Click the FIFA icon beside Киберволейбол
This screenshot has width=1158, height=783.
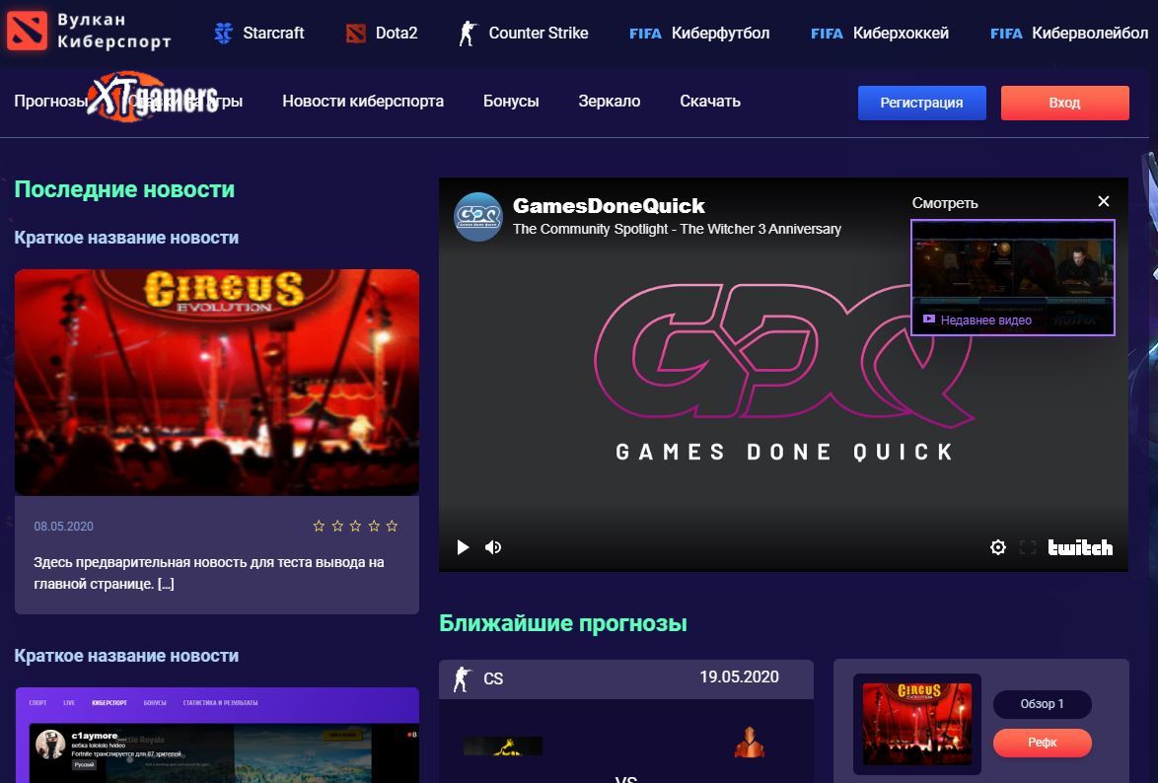(1006, 34)
